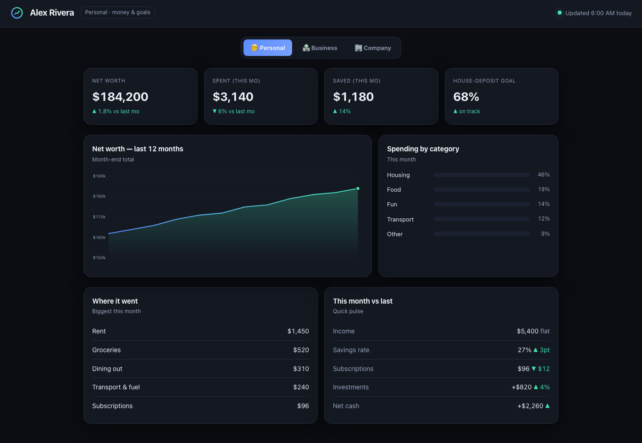This screenshot has width=642, height=443.
Task: Click the Personal · money & goals badge
Action: click(117, 12)
